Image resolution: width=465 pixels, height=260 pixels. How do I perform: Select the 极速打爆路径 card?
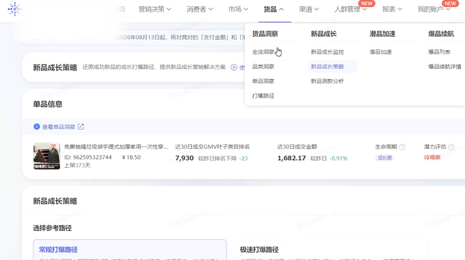[331, 250]
